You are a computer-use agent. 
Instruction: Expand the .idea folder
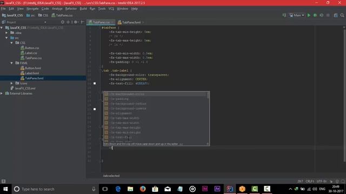(6, 33)
